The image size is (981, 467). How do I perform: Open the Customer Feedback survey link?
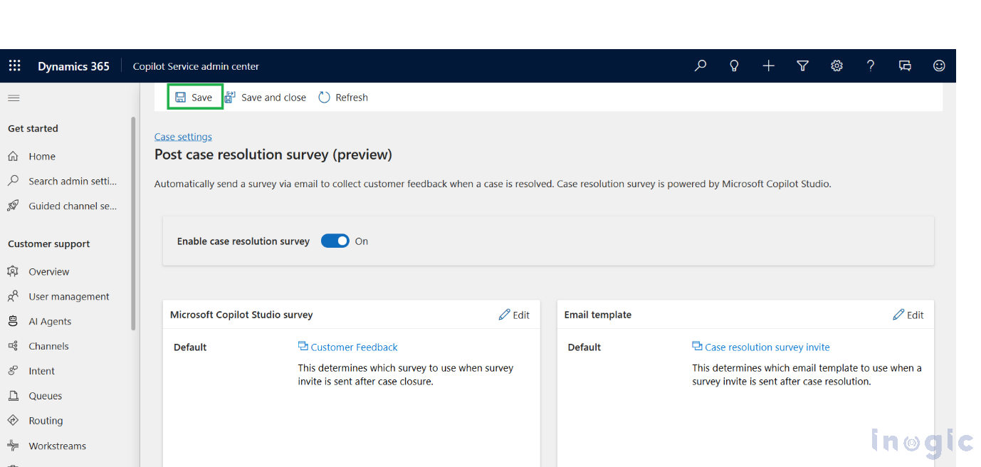[354, 347]
